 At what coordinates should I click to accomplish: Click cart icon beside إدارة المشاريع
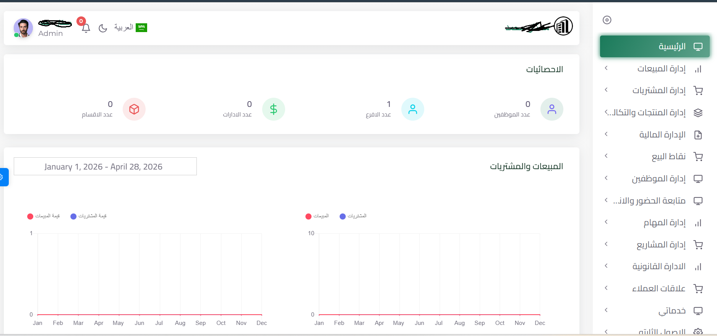[x=698, y=245]
